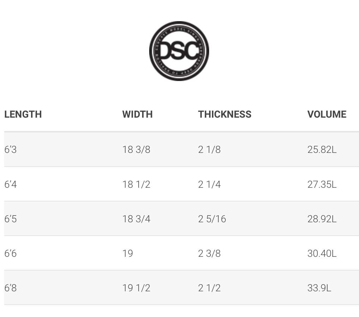The image size is (359, 317).
Task: Click the WIDTH column header
Action: 138,114
